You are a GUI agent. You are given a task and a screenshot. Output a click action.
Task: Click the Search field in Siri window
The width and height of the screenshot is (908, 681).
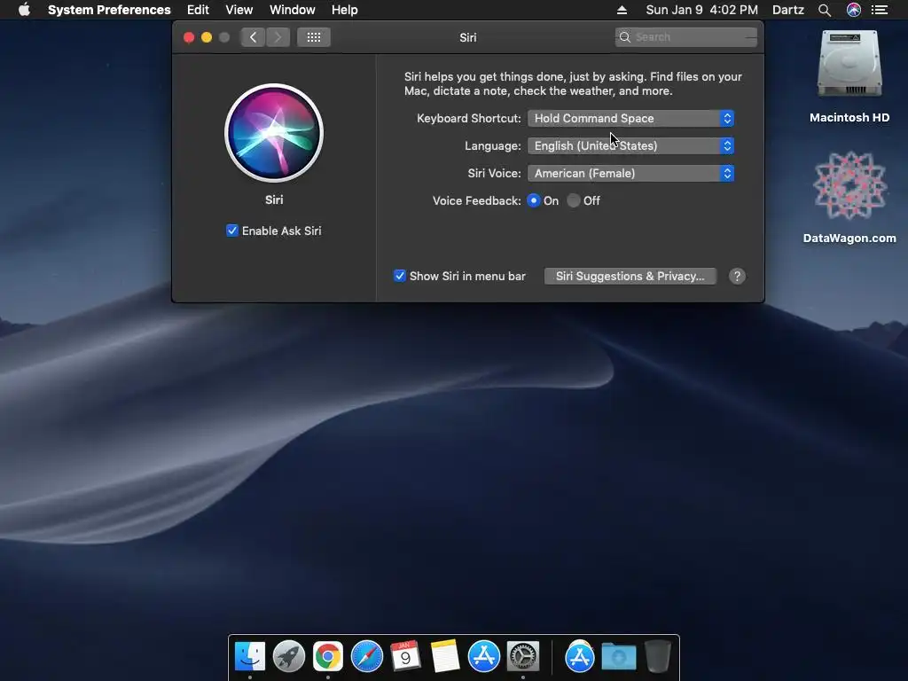tap(686, 37)
